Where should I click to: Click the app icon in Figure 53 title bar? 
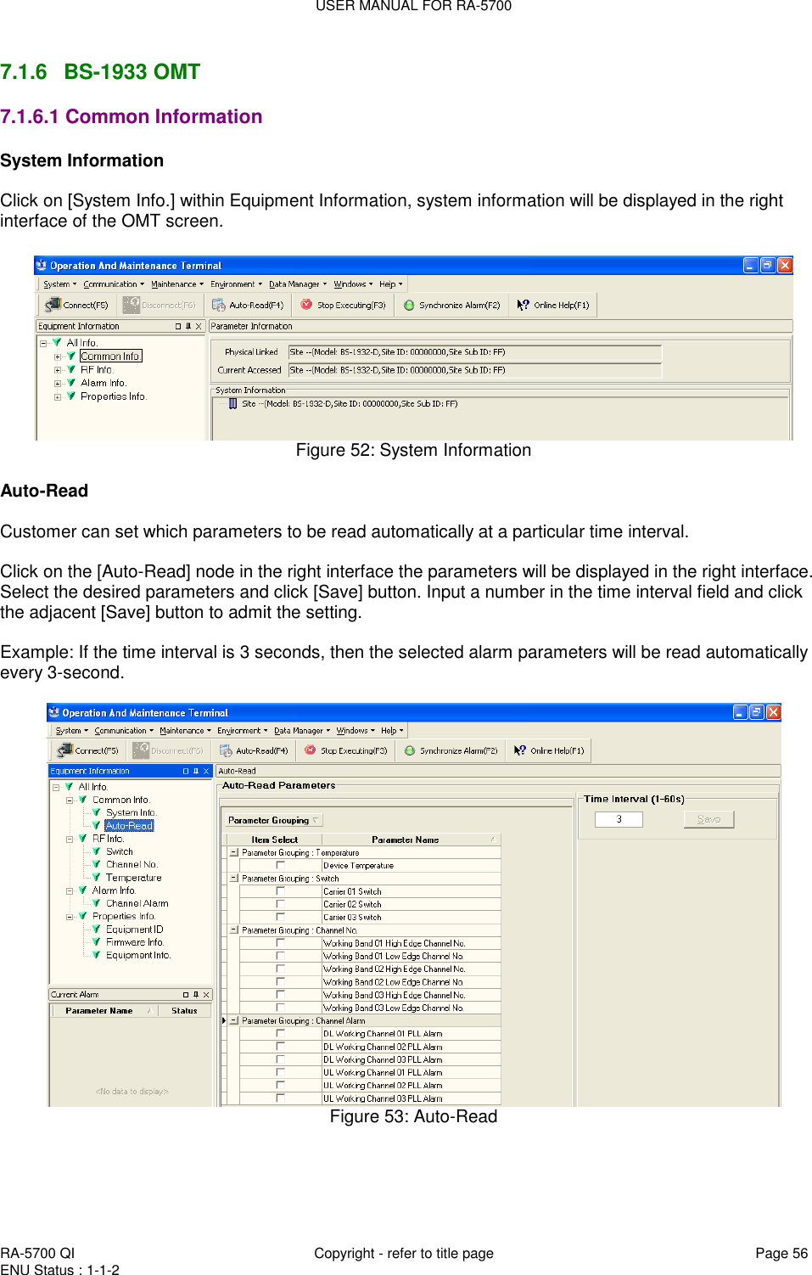(x=53, y=712)
